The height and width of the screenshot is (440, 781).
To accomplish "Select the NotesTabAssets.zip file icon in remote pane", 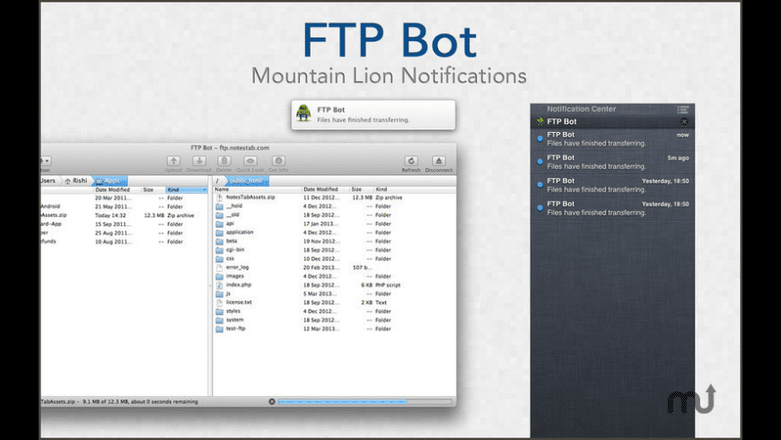I will click(x=219, y=198).
